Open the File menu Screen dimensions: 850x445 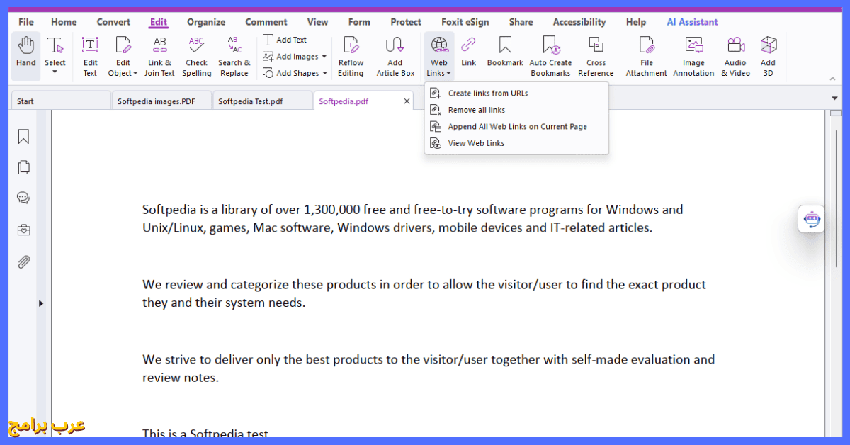pyautogui.click(x=26, y=22)
